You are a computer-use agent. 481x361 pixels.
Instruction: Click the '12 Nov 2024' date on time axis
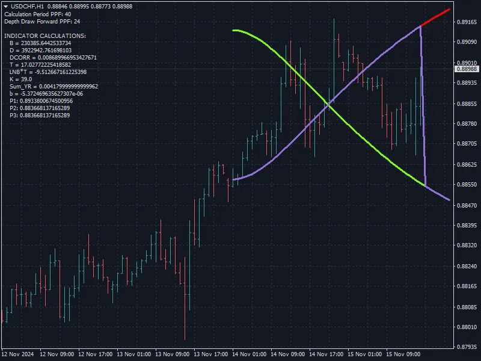(18, 354)
